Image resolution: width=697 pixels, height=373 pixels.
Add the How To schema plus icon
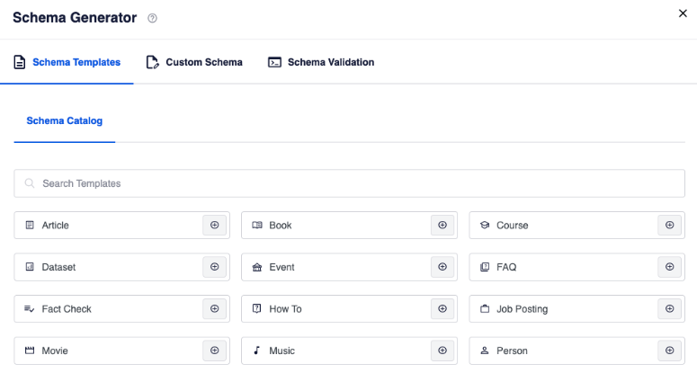(442, 309)
